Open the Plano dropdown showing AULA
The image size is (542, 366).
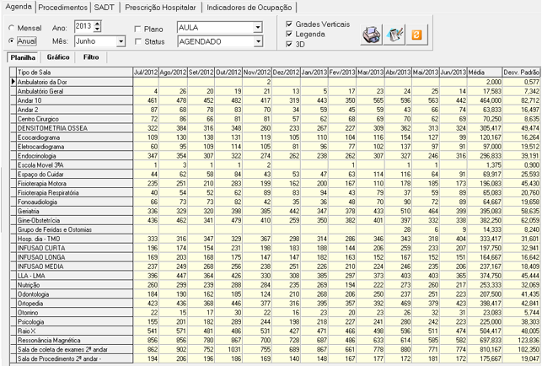[258, 28]
